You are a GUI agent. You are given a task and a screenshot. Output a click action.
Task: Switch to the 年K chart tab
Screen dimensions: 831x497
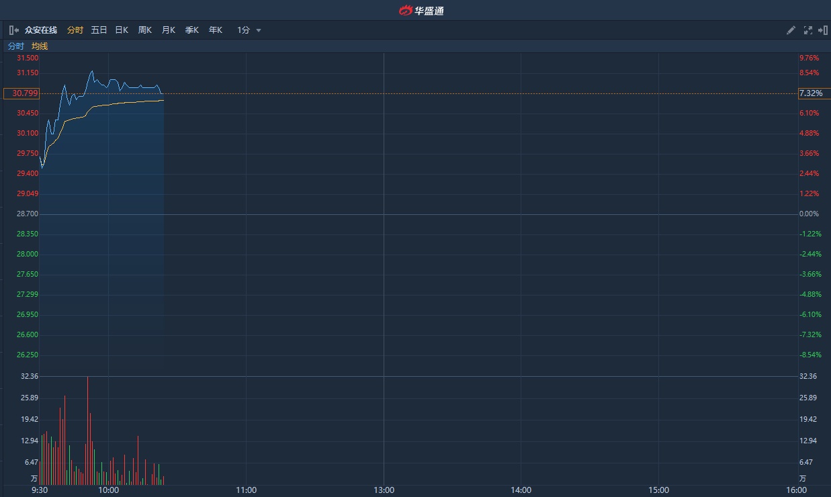click(215, 30)
